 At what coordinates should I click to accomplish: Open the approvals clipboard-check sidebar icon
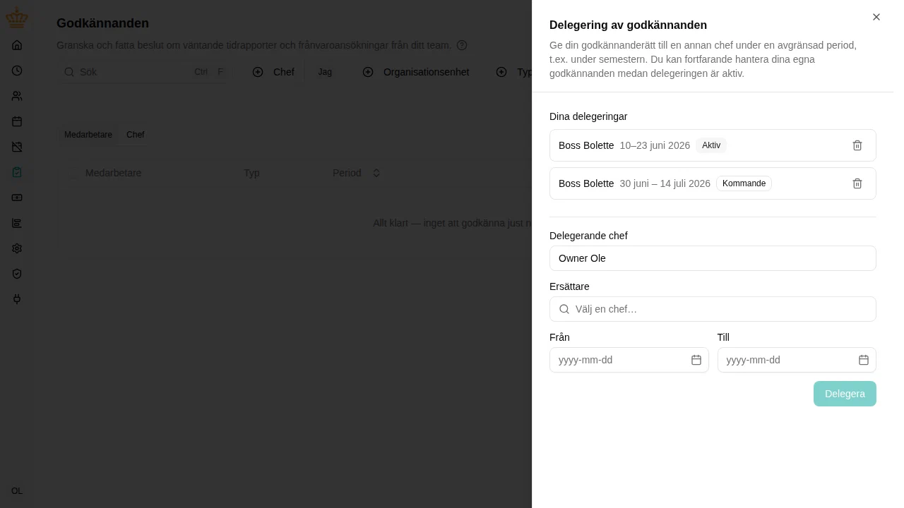tap(17, 172)
